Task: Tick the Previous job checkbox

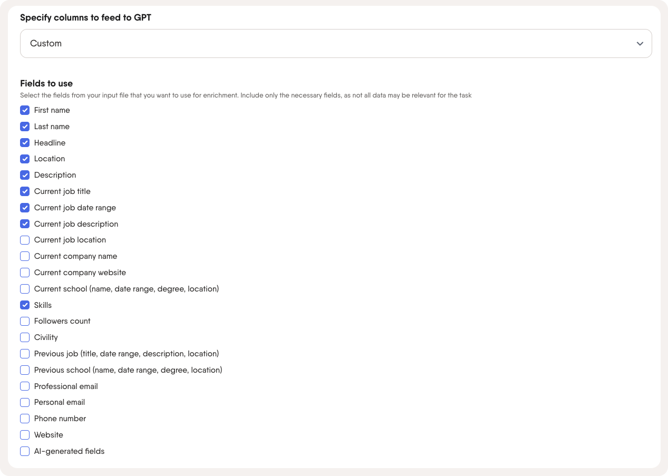Action: pyautogui.click(x=25, y=354)
